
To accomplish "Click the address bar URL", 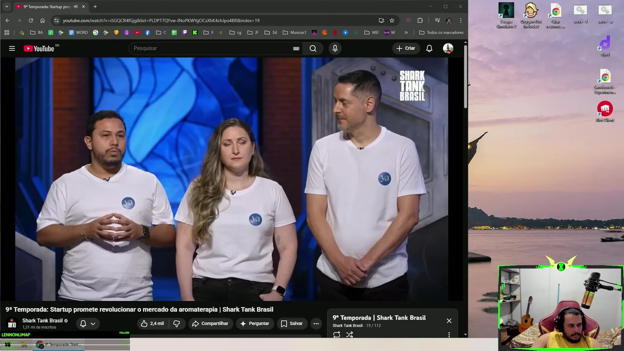I will click(x=161, y=20).
